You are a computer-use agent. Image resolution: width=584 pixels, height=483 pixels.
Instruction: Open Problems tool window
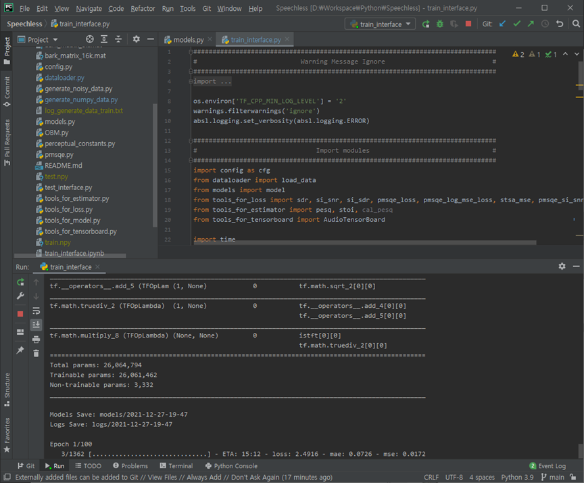(x=130, y=466)
